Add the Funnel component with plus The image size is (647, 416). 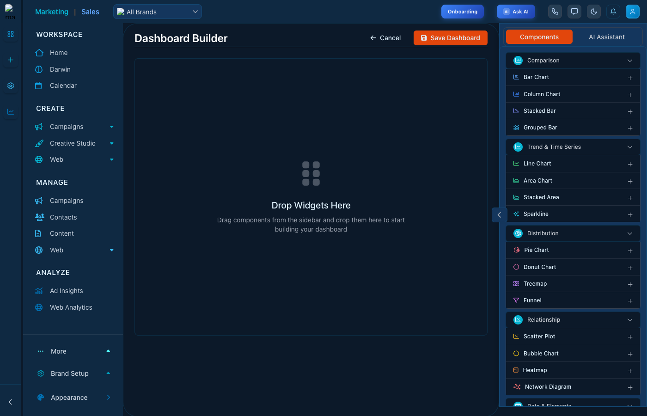pyautogui.click(x=630, y=301)
